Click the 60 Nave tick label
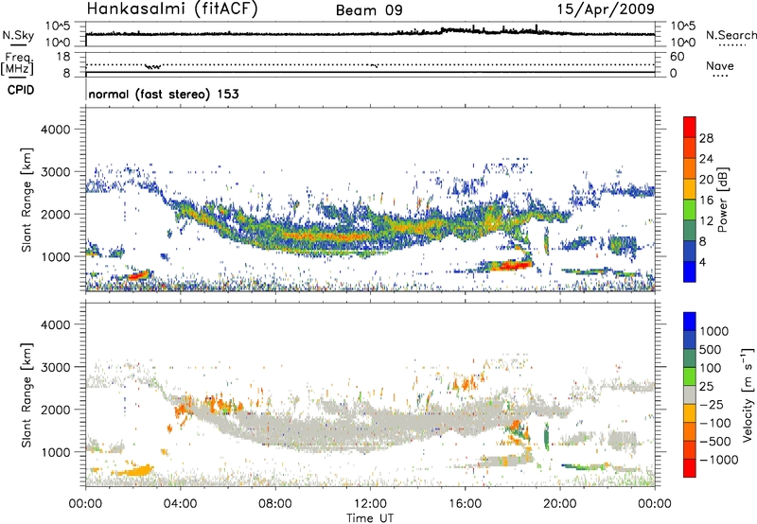The width and height of the screenshot is (757, 524). pyautogui.click(x=677, y=57)
